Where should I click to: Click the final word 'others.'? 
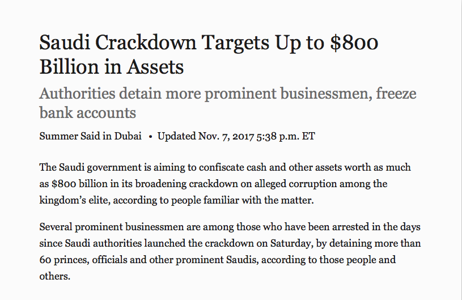coord(55,276)
